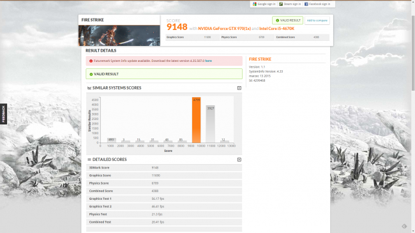Click the Combined Score row in Detailed Scores
Screen dimensions: 415x233
tap(164, 191)
